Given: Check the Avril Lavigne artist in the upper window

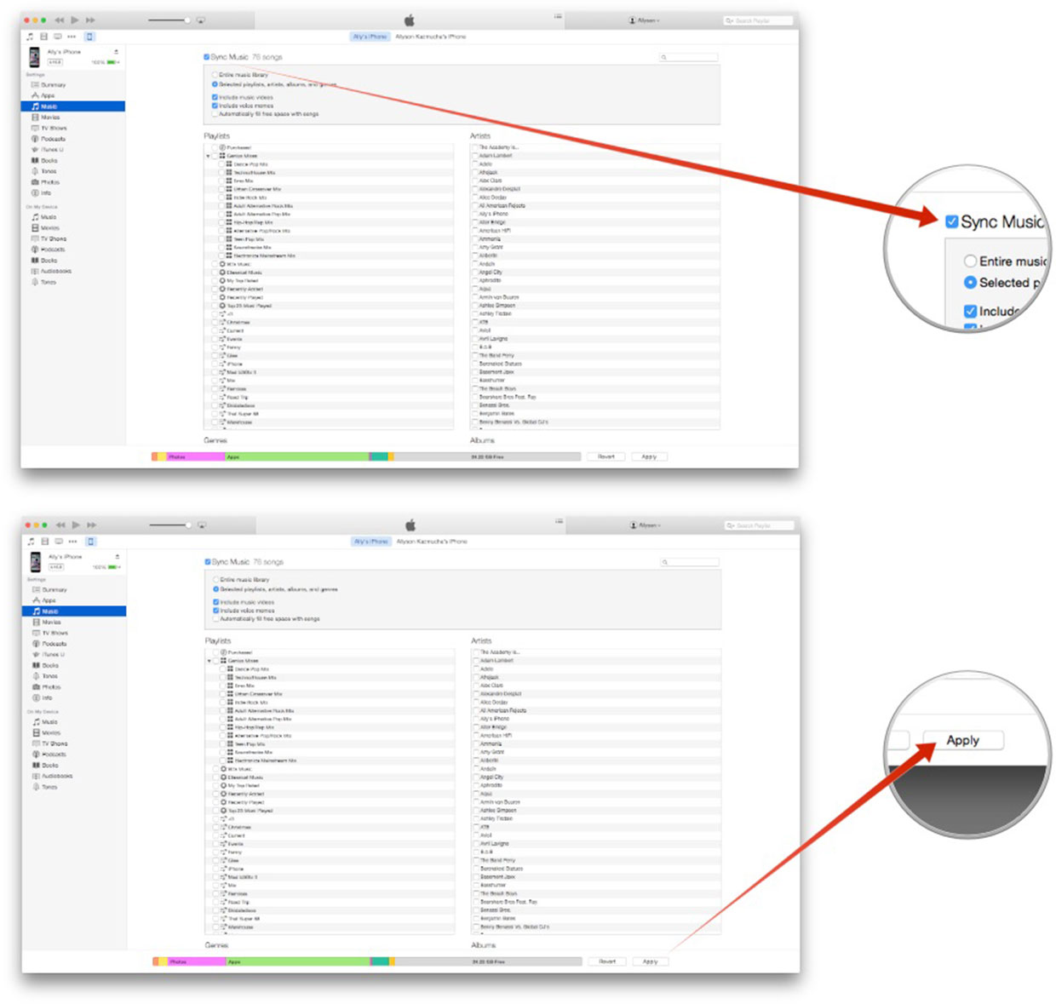Looking at the screenshot, I should tap(475, 339).
